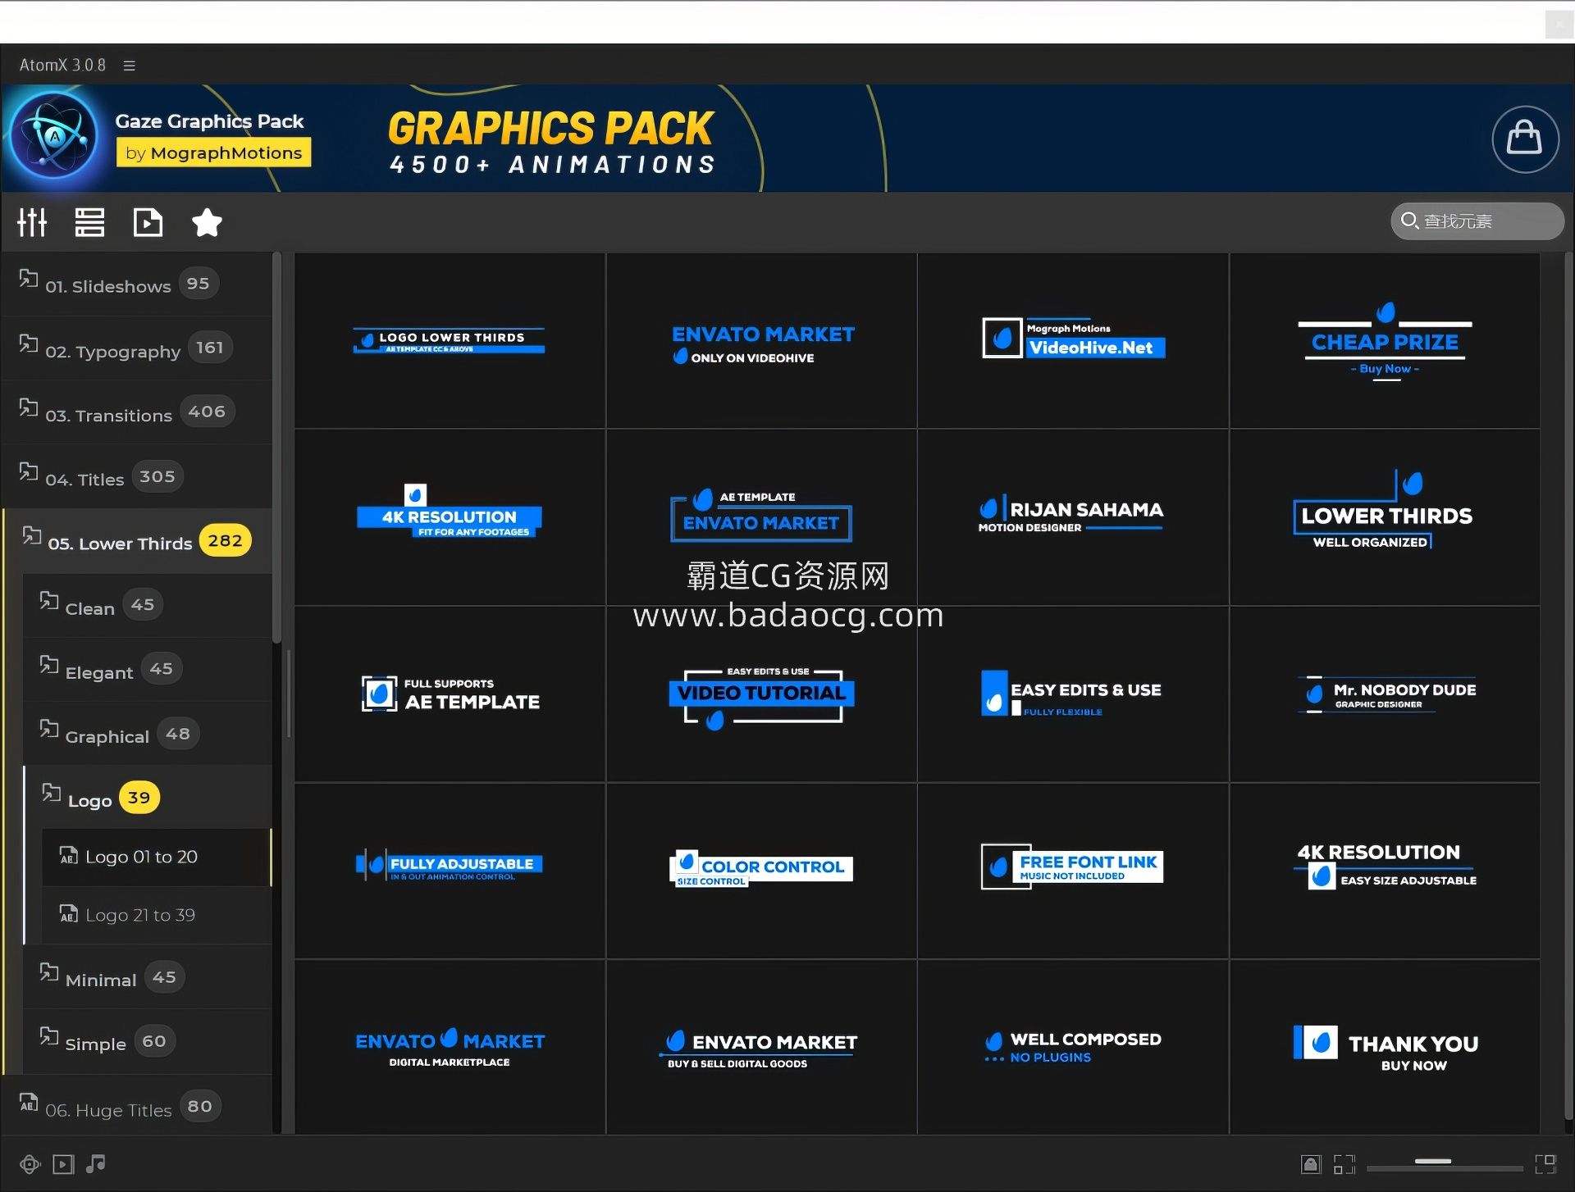1575x1192 pixels.
Task: Expand the 01. Slideshows category
Action: tap(137, 284)
